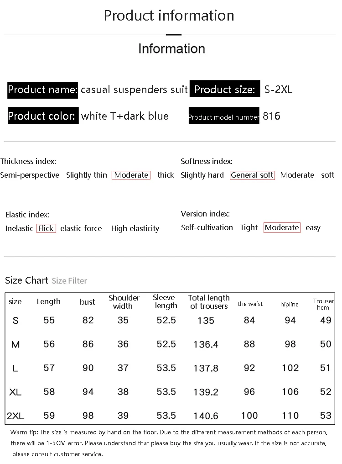The height and width of the screenshot is (464, 342).
Task: Select High elasticity option
Action: click(x=135, y=228)
